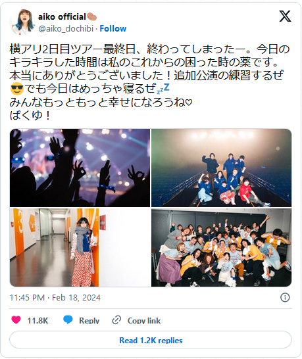Click the Reply text label

[89, 321]
